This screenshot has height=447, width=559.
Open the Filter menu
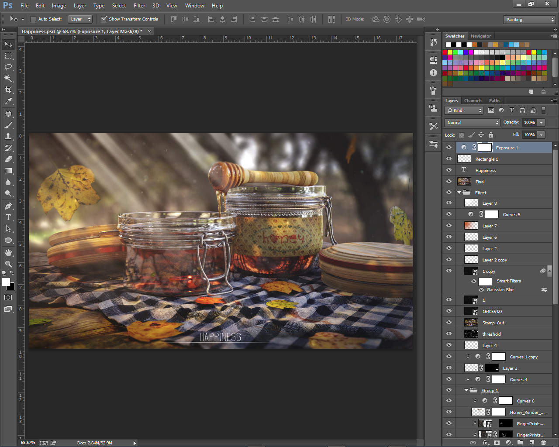(139, 6)
